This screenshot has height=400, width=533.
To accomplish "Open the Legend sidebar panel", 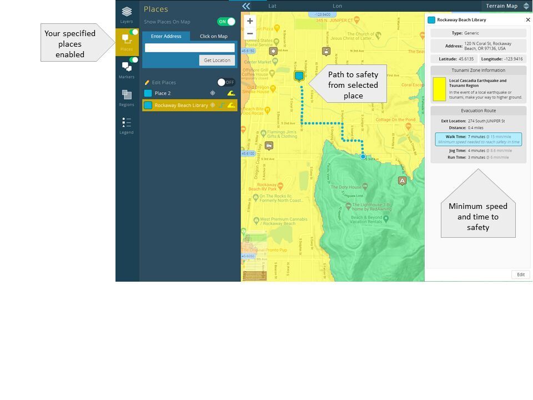I will [x=127, y=126].
